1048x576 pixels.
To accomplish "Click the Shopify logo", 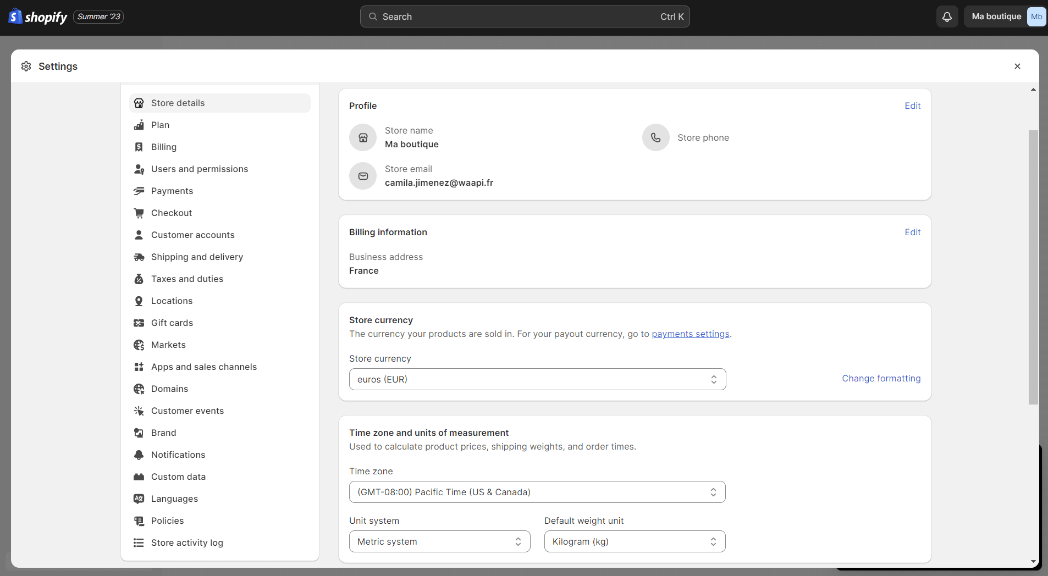I will (x=38, y=16).
